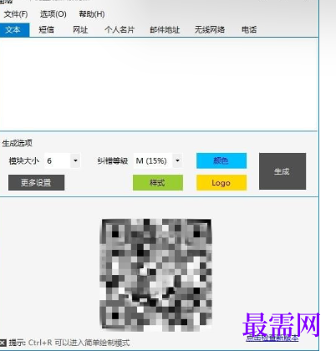Click the yellow Logo button
Viewport: 336px width, 351px height.
(221, 183)
